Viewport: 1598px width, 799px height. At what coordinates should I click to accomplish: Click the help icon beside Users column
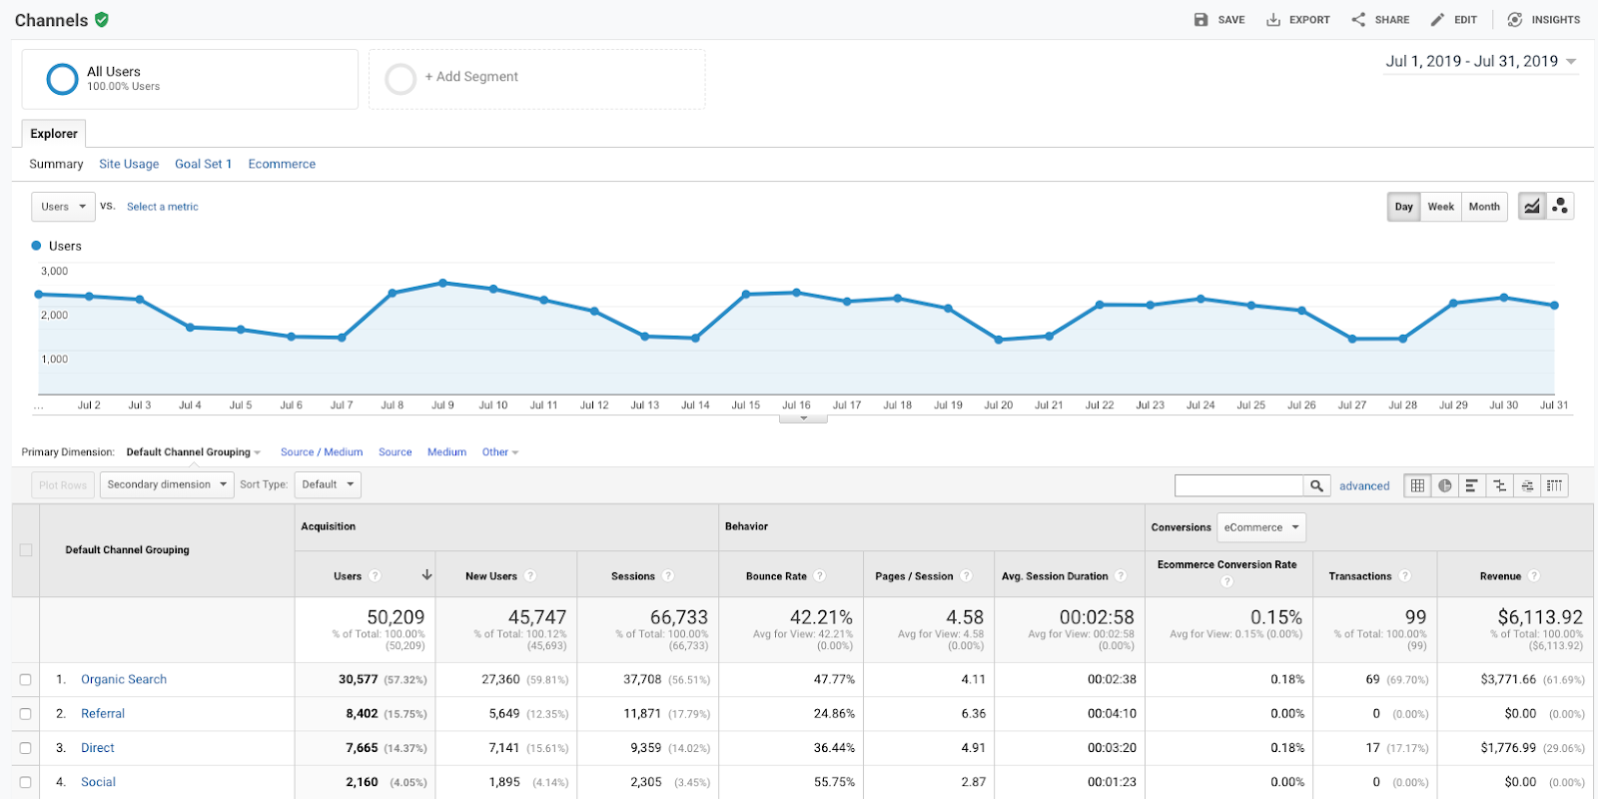point(375,575)
